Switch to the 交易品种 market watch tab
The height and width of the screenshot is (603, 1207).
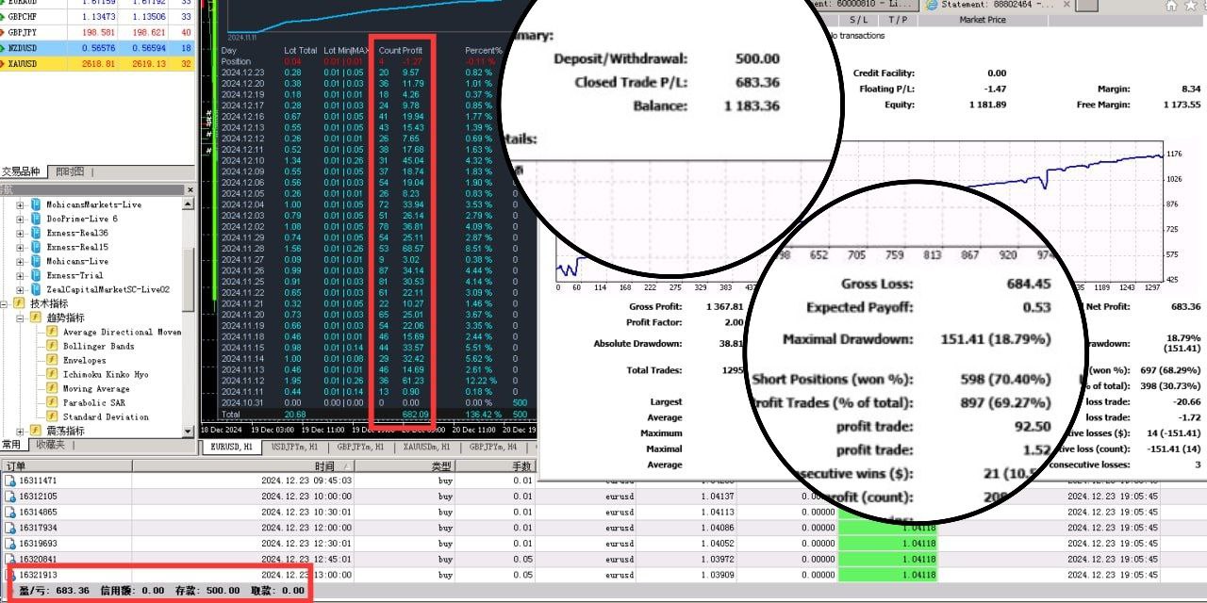pos(21,171)
